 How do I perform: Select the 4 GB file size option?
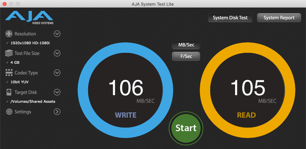click(x=15, y=62)
